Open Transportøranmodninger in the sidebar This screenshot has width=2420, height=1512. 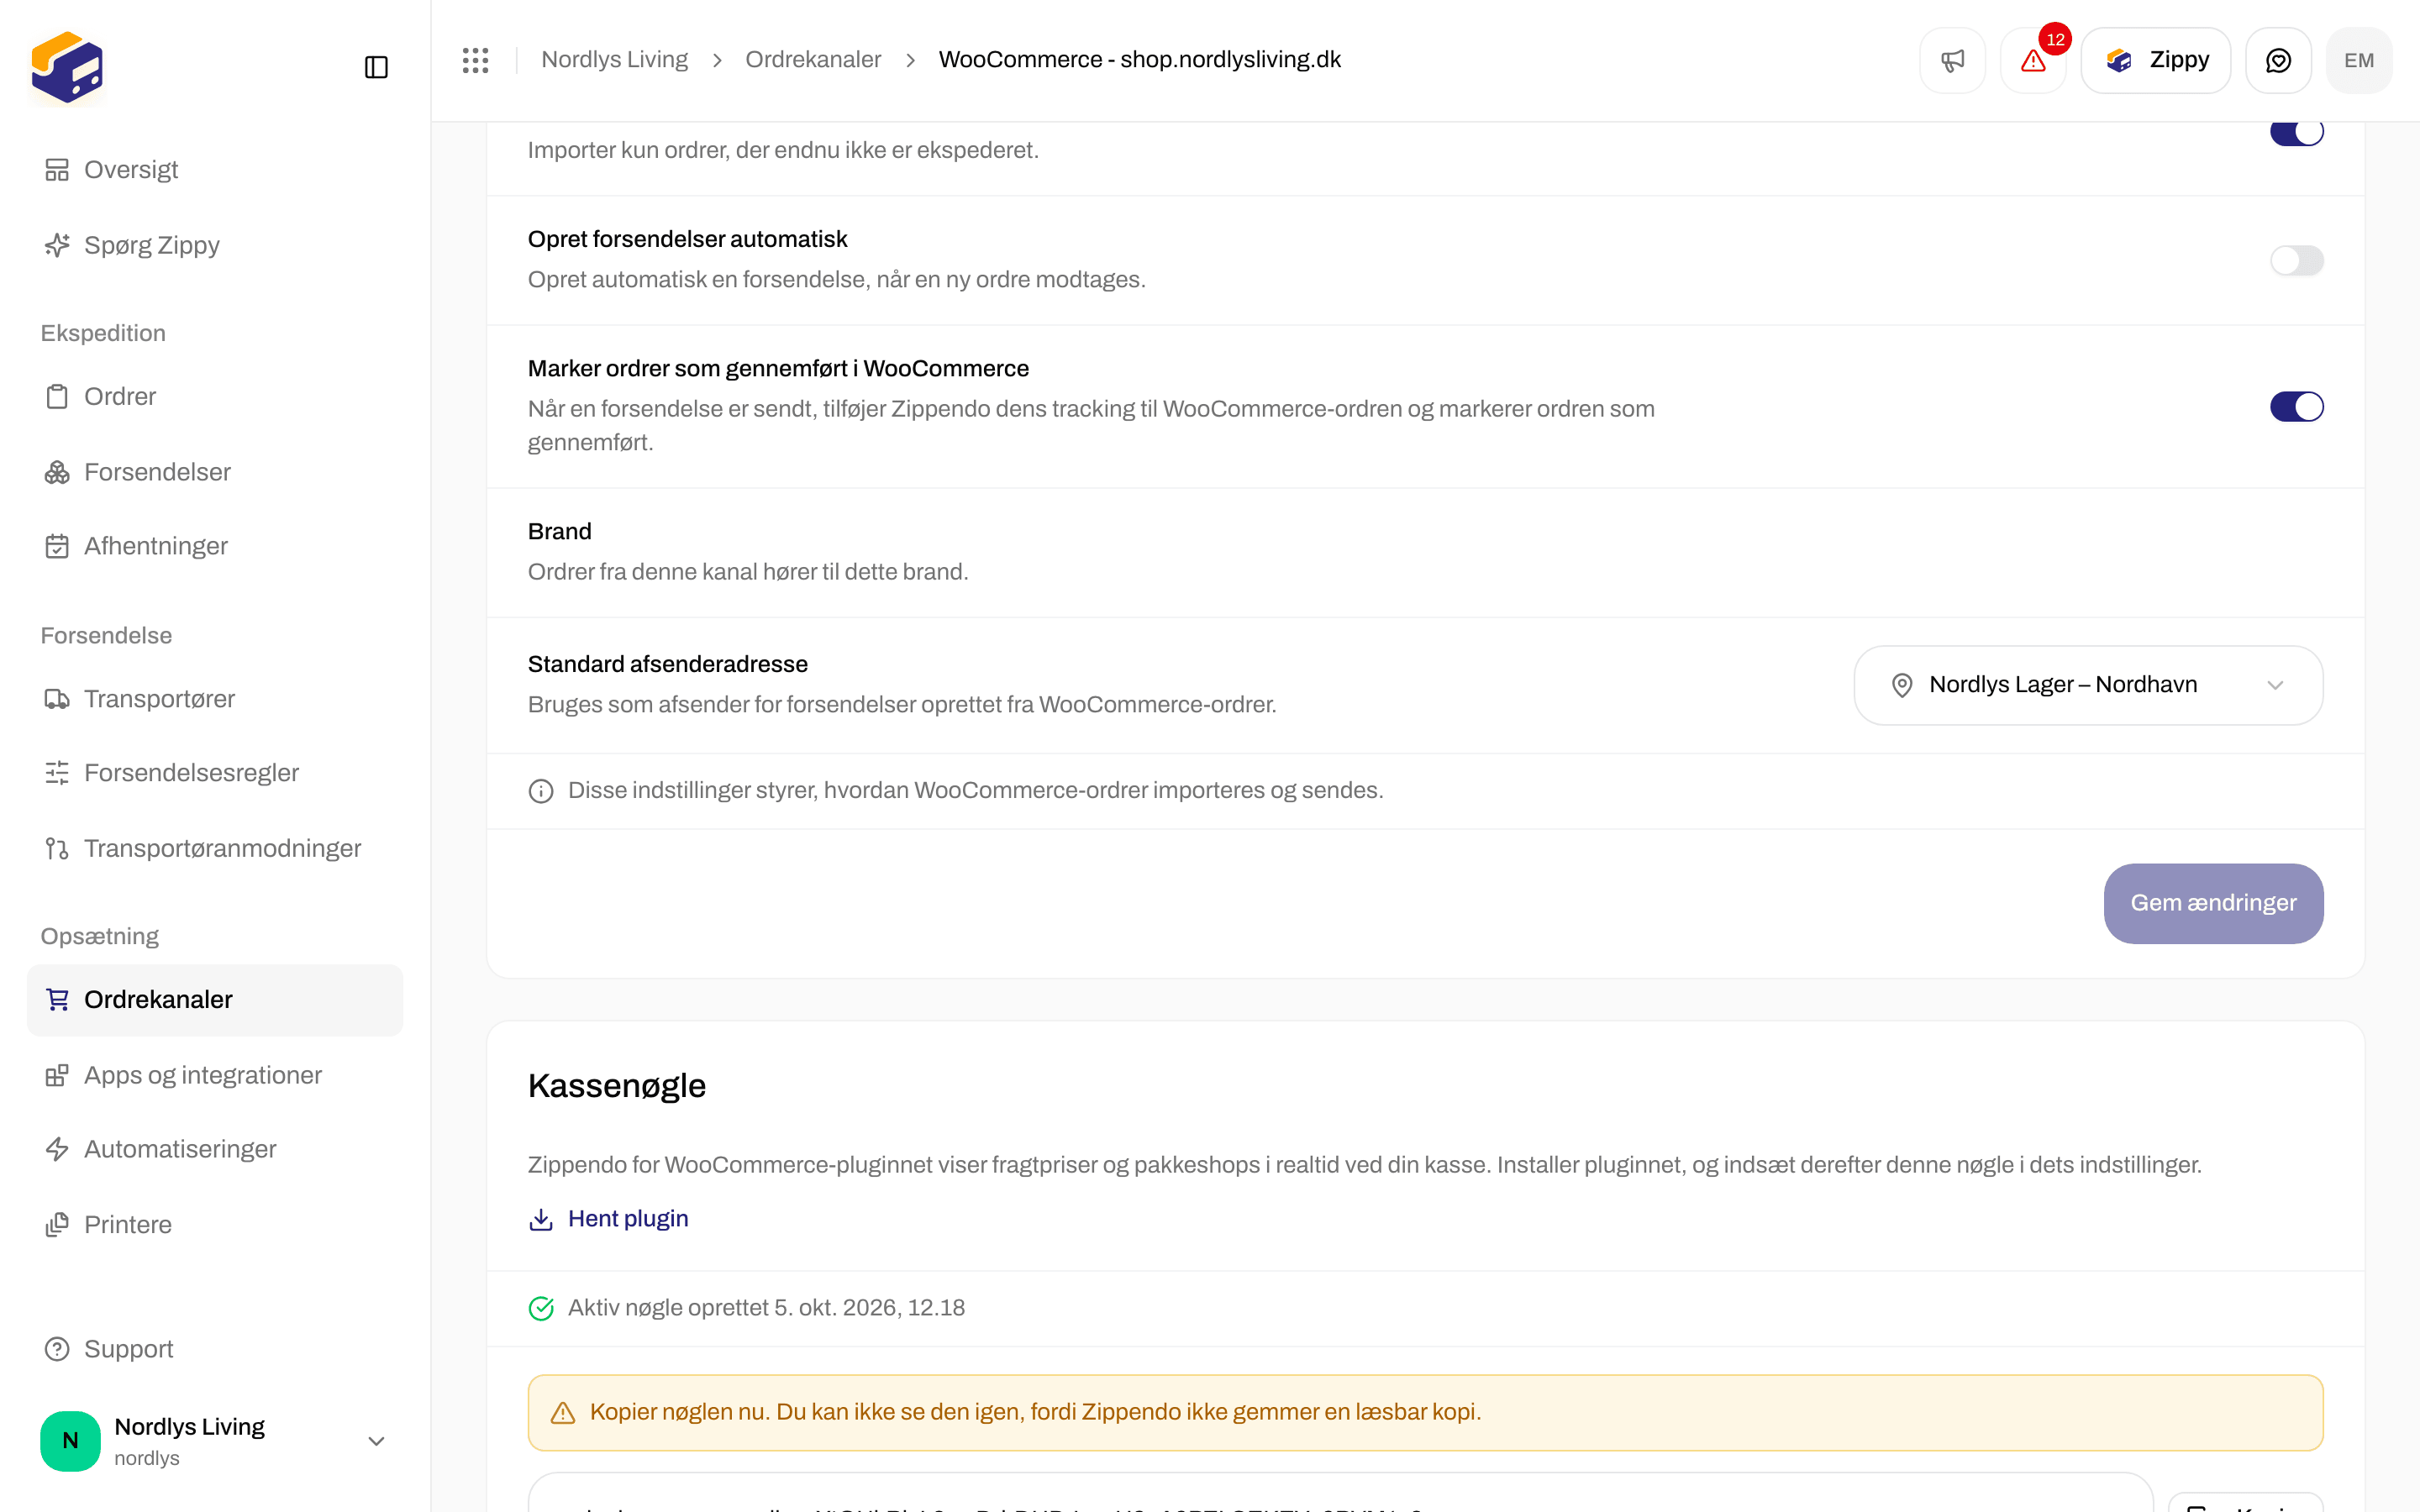point(214,848)
